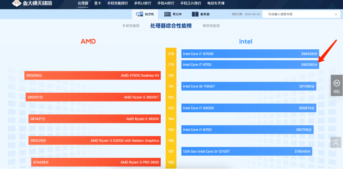The width and height of the screenshot is (343, 169).
Task: Click the 鲁大师天梯榜 logo
Action: (x=32, y=3)
